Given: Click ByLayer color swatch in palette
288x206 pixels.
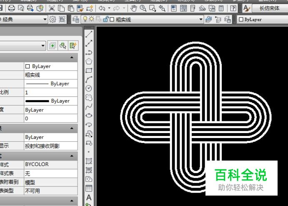Looking at the screenshot, I should [x=28, y=66].
